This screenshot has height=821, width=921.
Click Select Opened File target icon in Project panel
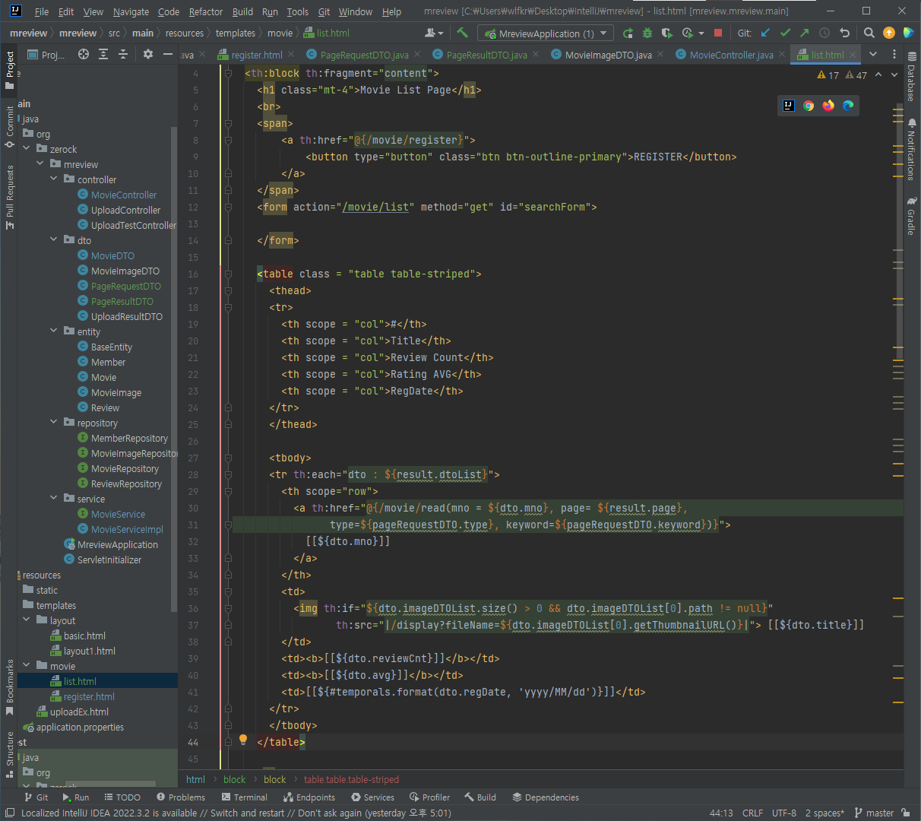pos(84,54)
